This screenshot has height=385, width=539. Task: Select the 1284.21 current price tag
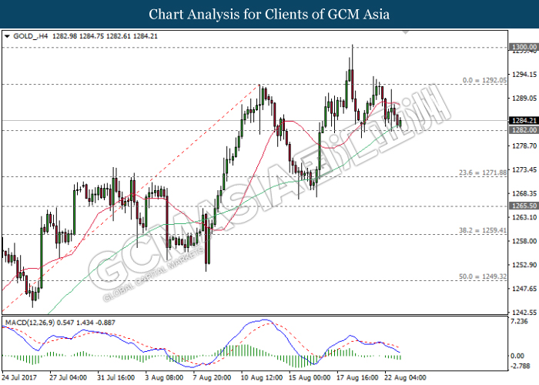click(524, 120)
